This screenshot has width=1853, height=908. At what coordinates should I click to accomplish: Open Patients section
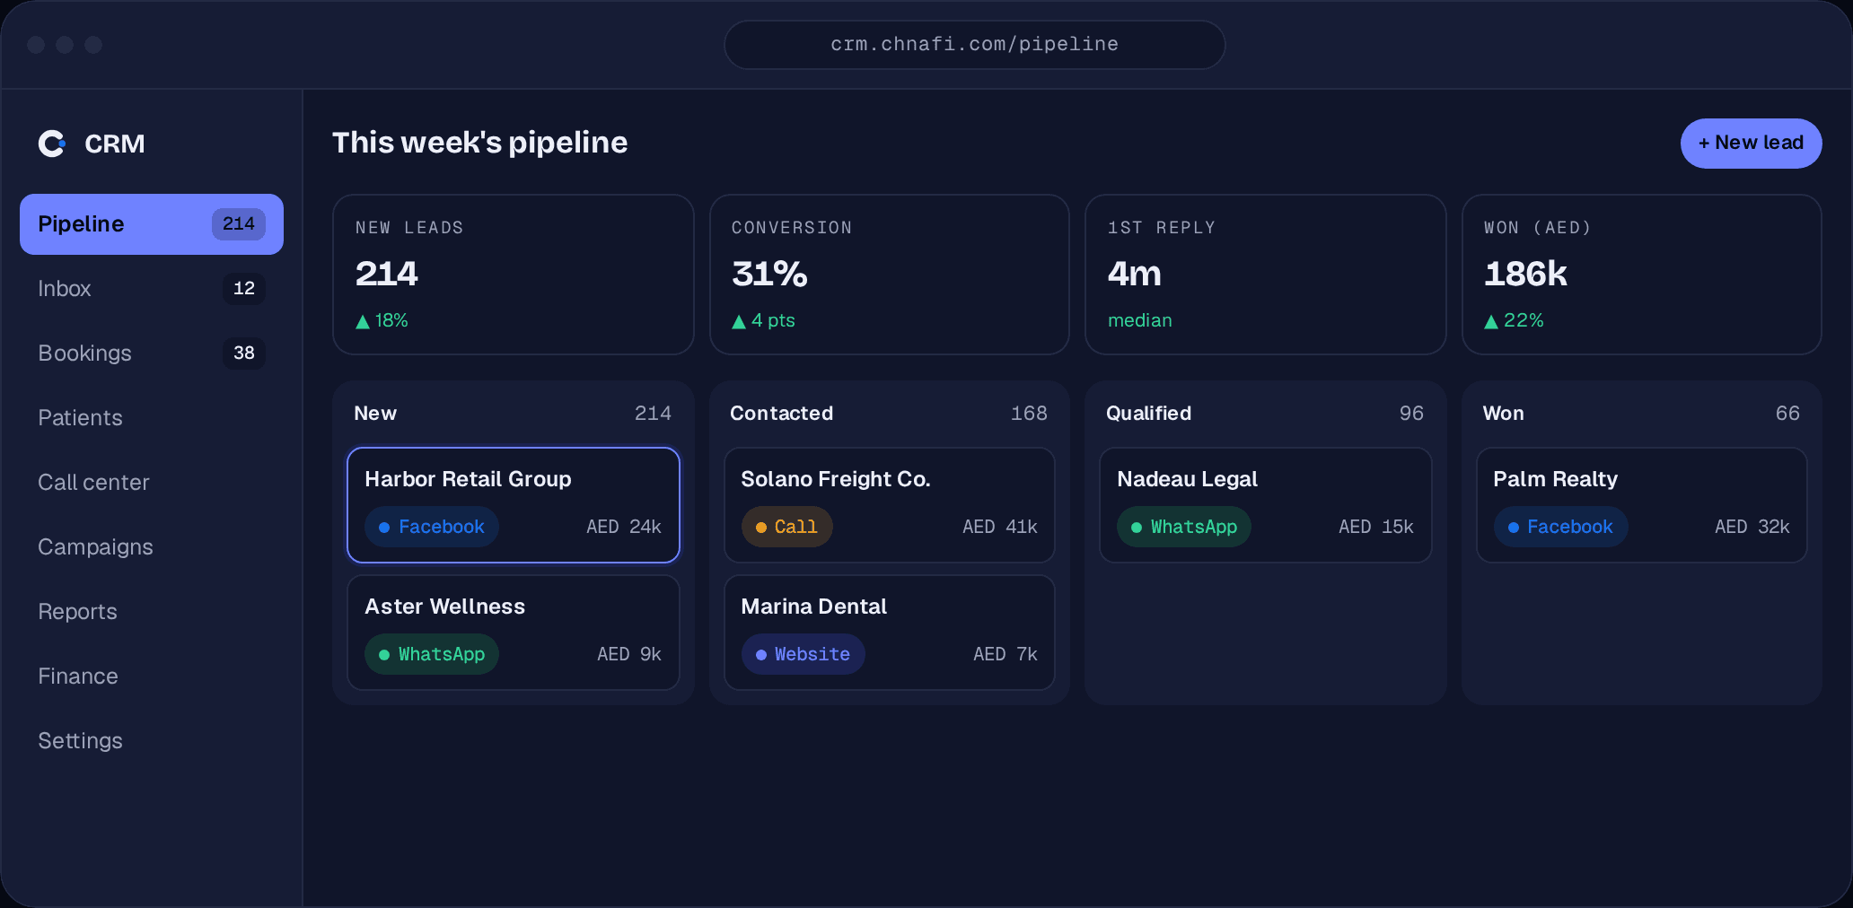pos(152,418)
